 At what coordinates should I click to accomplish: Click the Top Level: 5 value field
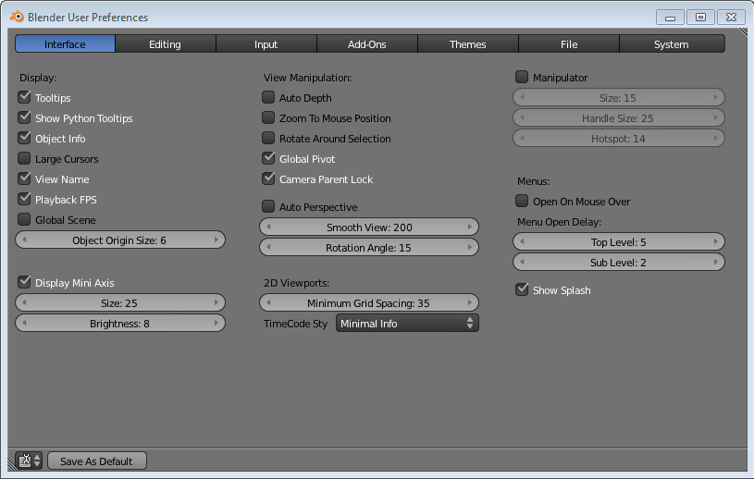pyautogui.click(x=618, y=241)
